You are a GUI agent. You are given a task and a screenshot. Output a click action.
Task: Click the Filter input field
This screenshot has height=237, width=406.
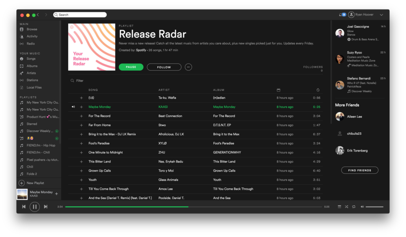click(x=79, y=80)
